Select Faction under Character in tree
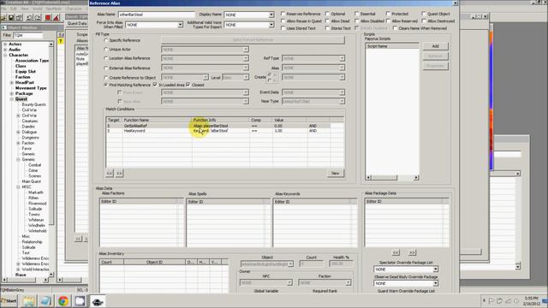 [x=23, y=77]
